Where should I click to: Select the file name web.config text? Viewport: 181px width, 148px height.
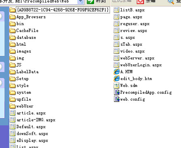(x=133, y=99)
